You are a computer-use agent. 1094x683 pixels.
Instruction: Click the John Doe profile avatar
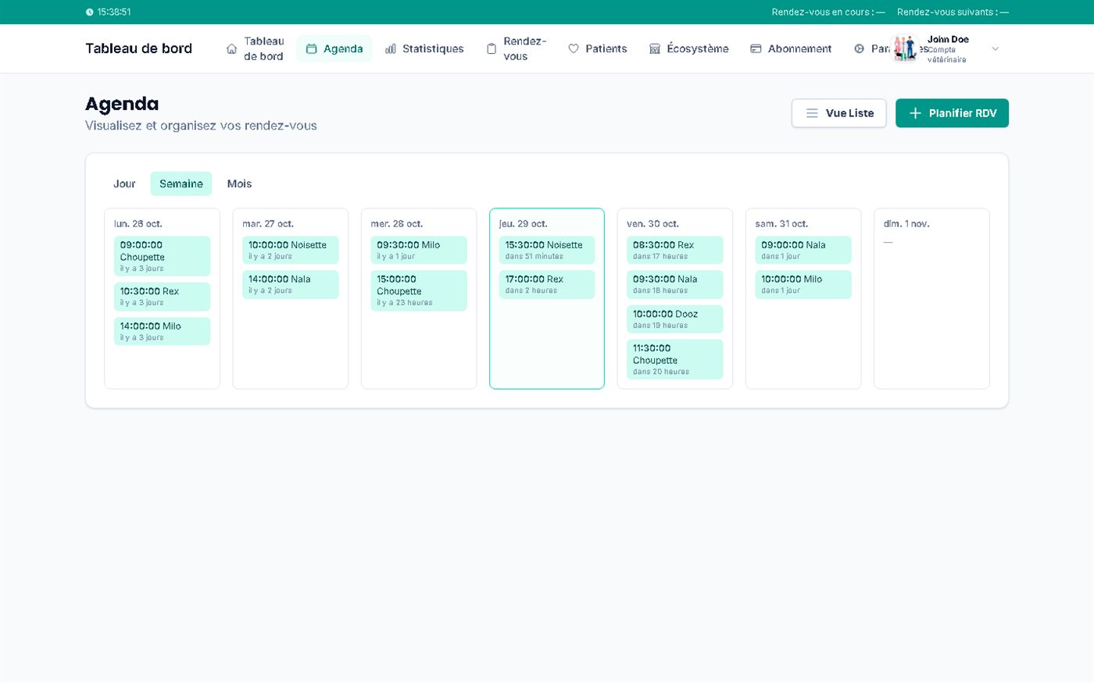pyautogui.click(x=905, y=48)
